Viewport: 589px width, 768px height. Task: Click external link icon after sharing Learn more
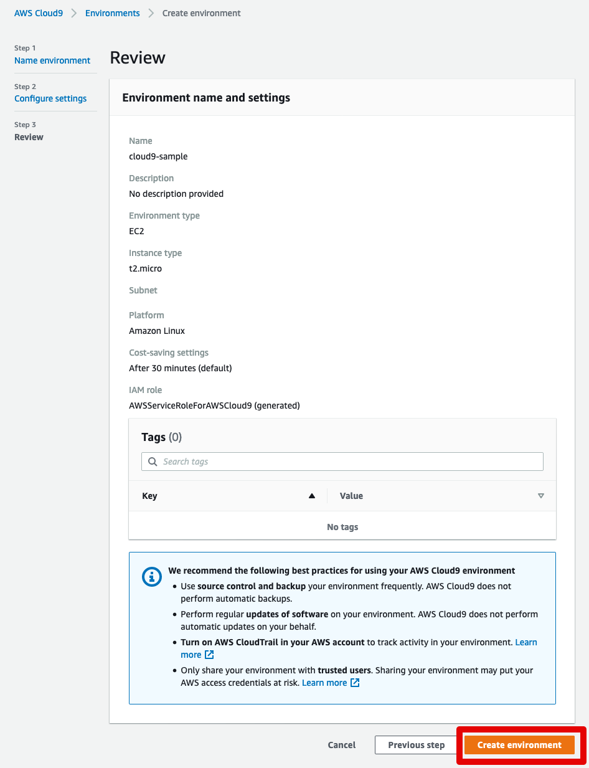click(354, 683)
